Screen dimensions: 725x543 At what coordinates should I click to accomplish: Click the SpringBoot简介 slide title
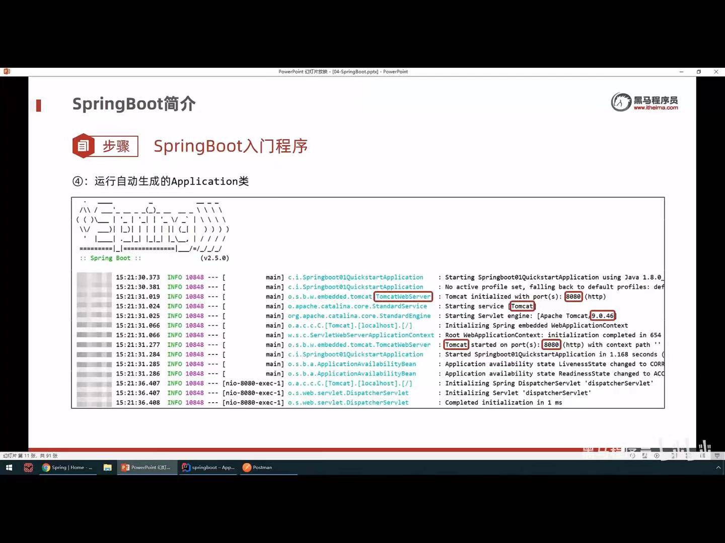tap(134, 104)
